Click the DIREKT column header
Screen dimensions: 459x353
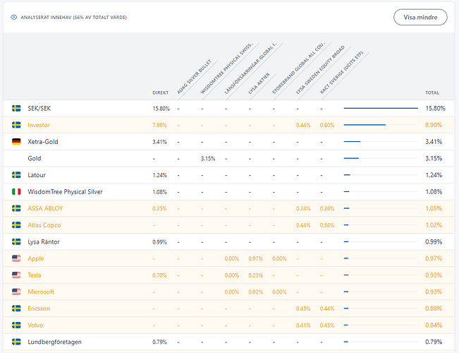coord(161,92)
